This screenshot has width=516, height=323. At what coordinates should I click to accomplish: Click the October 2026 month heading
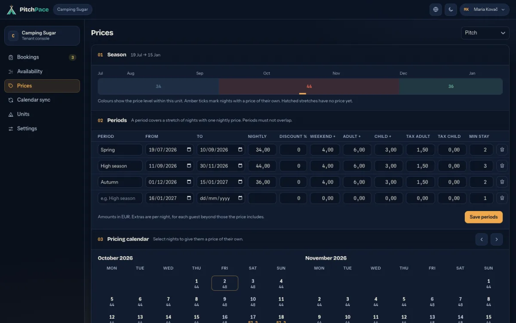115,258
